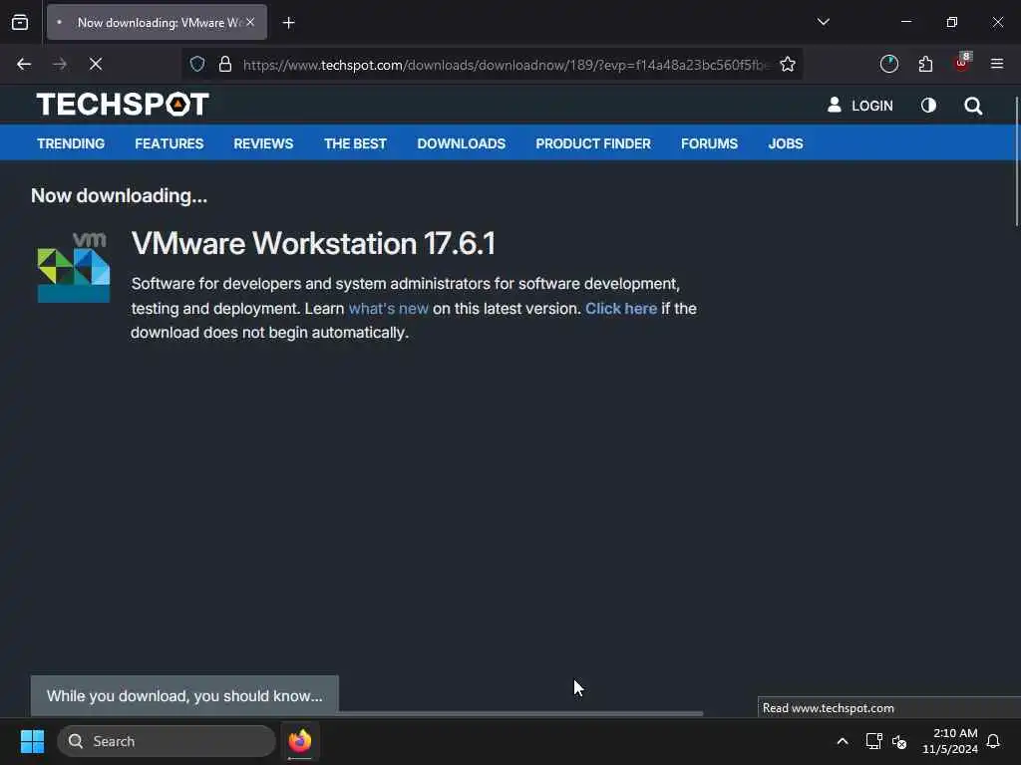The width and height of the screenshot is (1021, 765).
Task: Bookmark this page with the star
Action: 788,64
